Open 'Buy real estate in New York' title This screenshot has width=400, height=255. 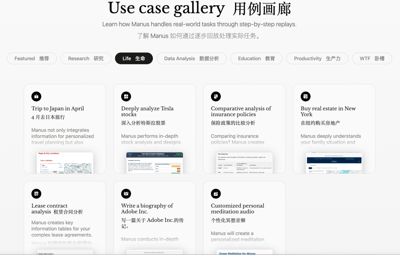coord(328,111)
